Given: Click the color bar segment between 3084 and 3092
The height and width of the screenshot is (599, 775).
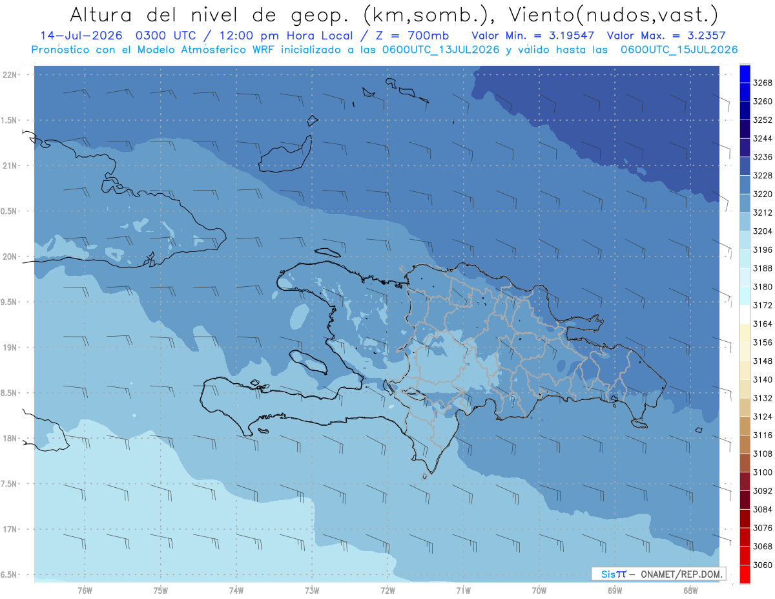Looking at the screenshot, I should [745, 499].
